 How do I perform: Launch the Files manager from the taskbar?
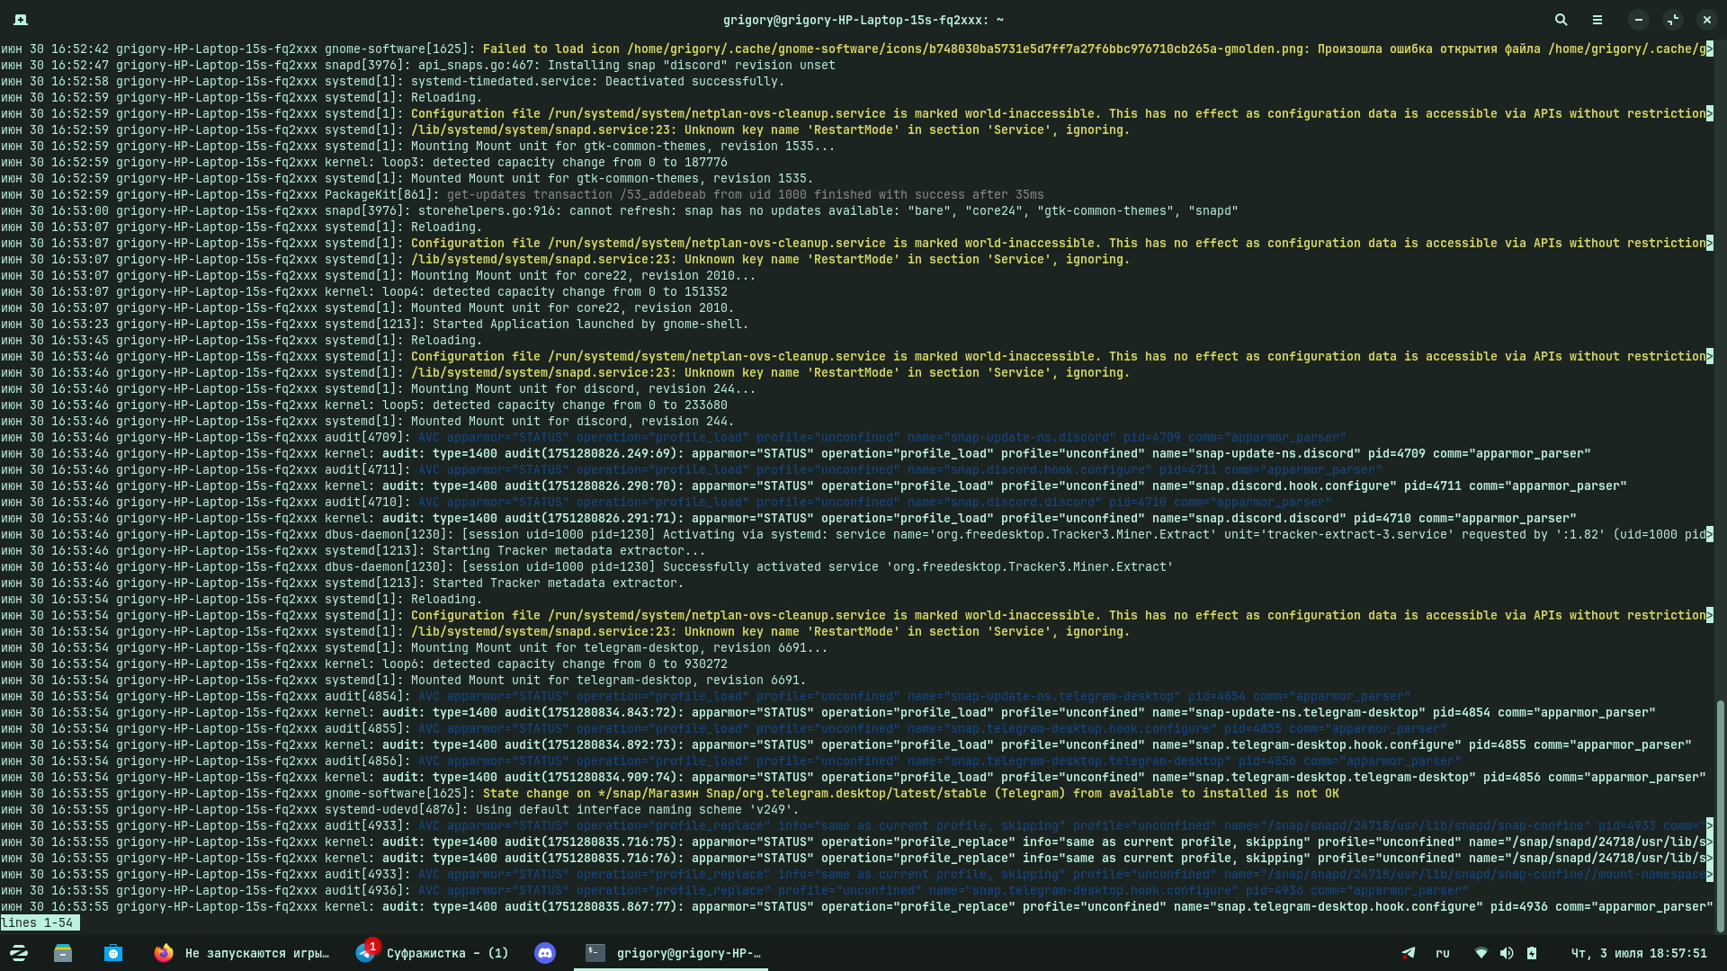[x=63, y=953]
